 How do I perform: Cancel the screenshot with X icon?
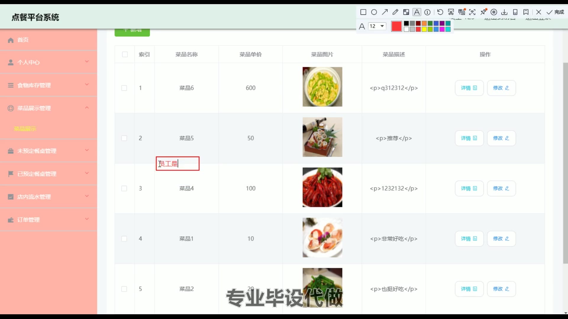[539, 12]
